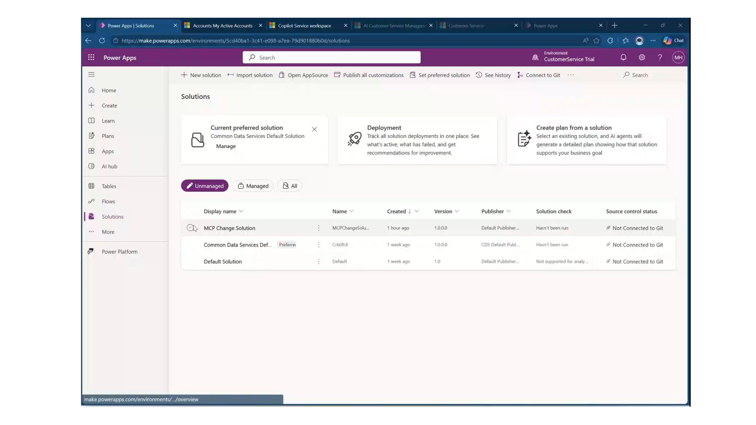Expand the Display name column menu
The width and height of the screenshot is (756, 425).
(241, 211)
